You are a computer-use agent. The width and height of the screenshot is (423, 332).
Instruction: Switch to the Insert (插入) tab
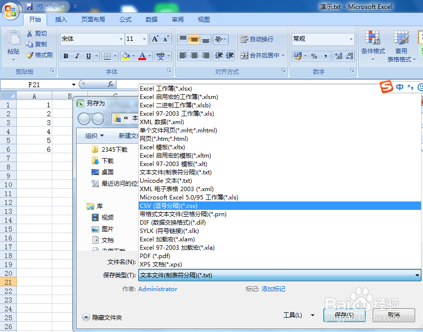(61, 19)
